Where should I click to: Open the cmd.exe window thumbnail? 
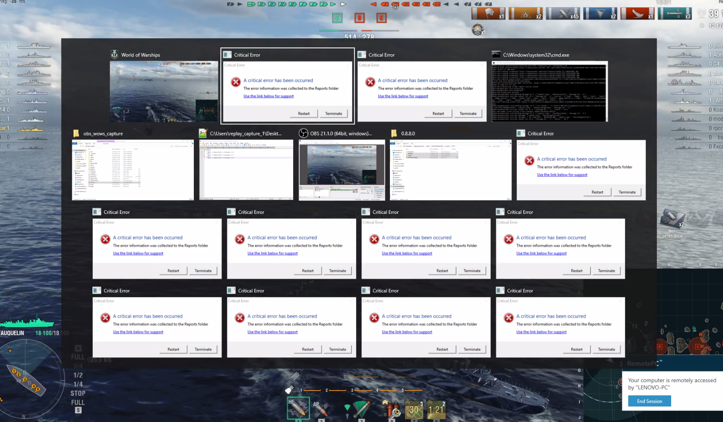(x=549, y=91)
